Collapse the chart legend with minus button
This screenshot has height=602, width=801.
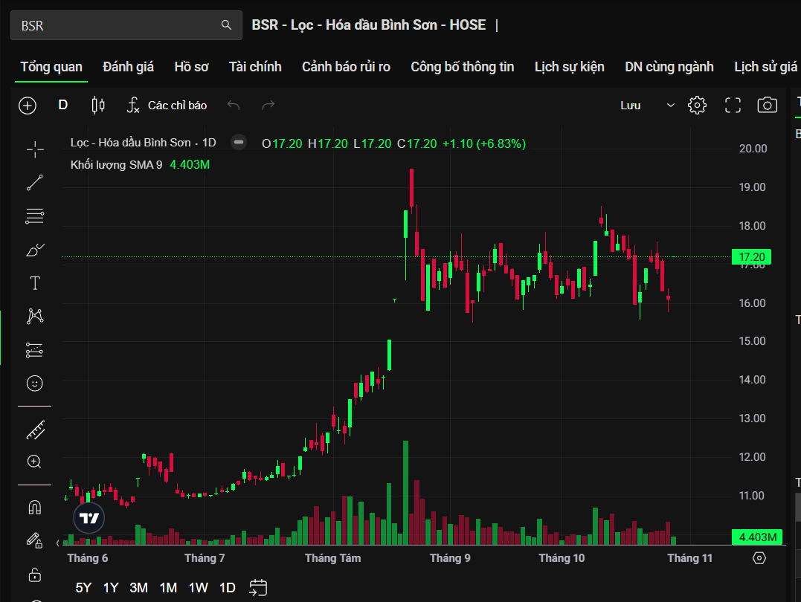(238, 143)
